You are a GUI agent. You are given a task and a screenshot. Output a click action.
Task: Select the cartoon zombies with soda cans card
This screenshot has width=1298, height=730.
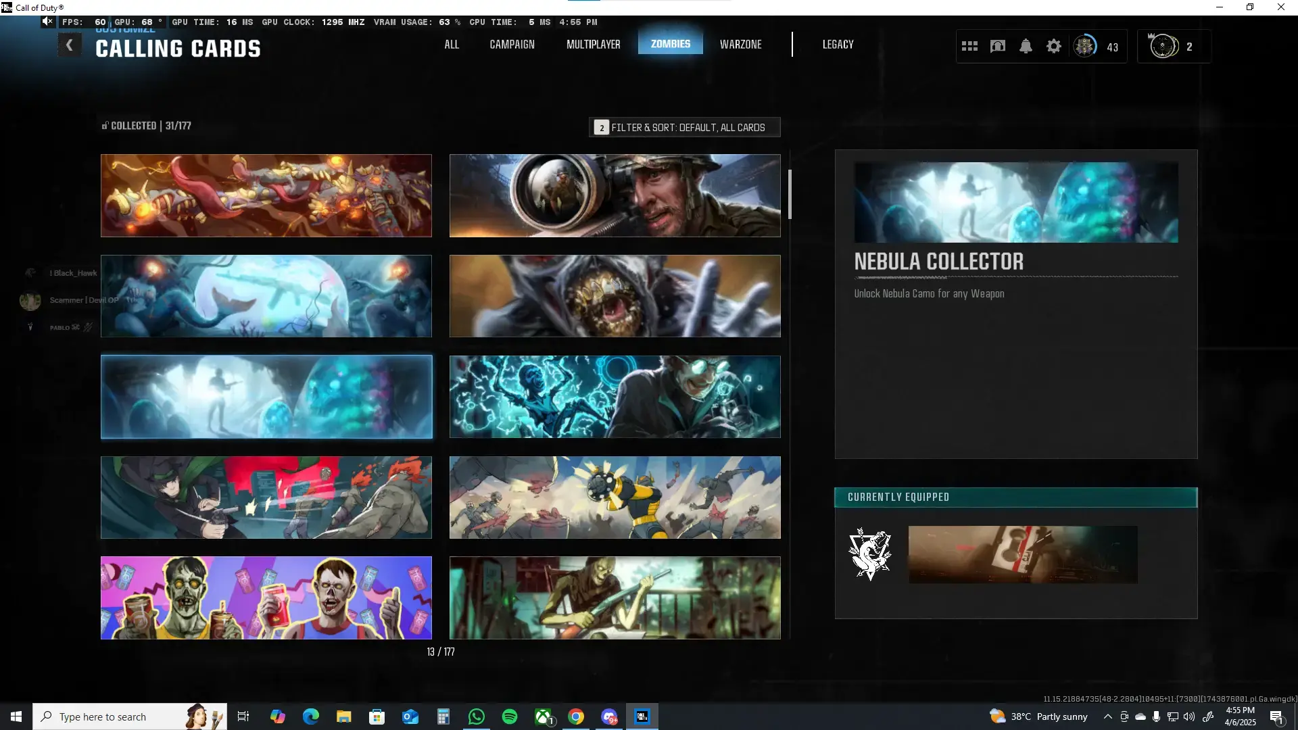point(266,598)
